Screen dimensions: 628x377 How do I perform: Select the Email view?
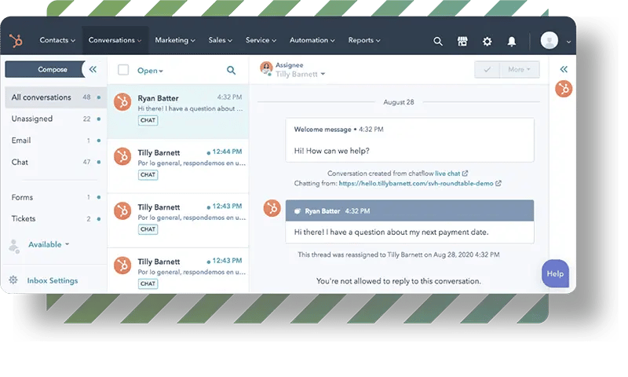click(56, 141)
